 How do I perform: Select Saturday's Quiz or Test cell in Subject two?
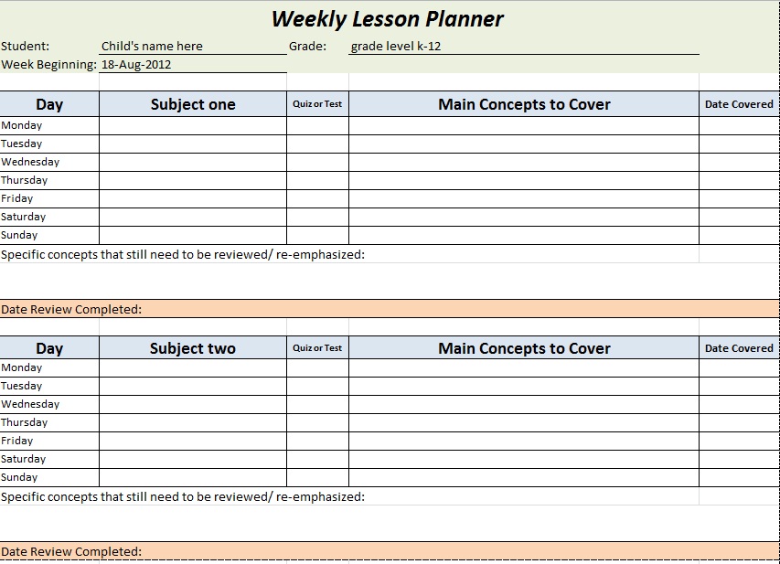pos(317,460)
